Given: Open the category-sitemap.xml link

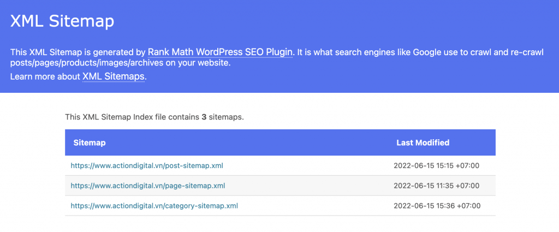Looking at the screenshot, I should pos(154,206).
